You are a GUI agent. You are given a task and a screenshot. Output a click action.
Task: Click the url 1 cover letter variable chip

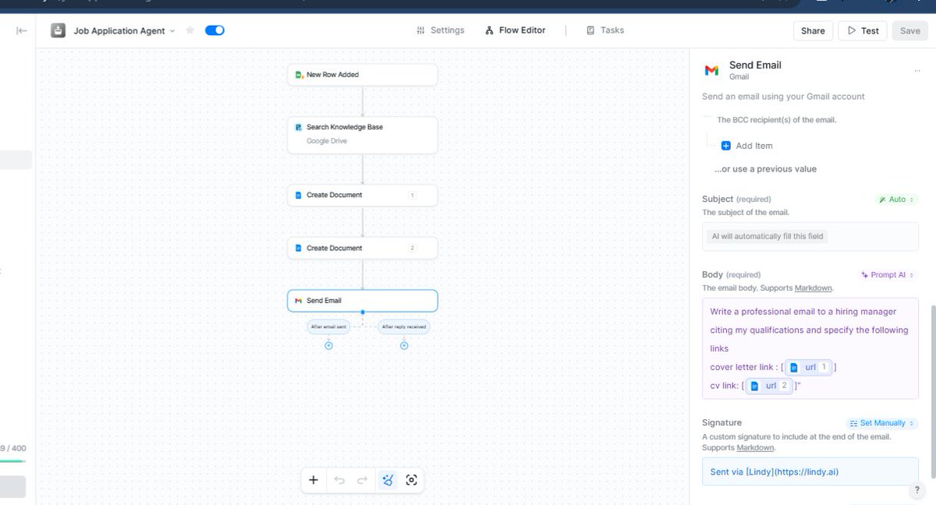(809, 367)
